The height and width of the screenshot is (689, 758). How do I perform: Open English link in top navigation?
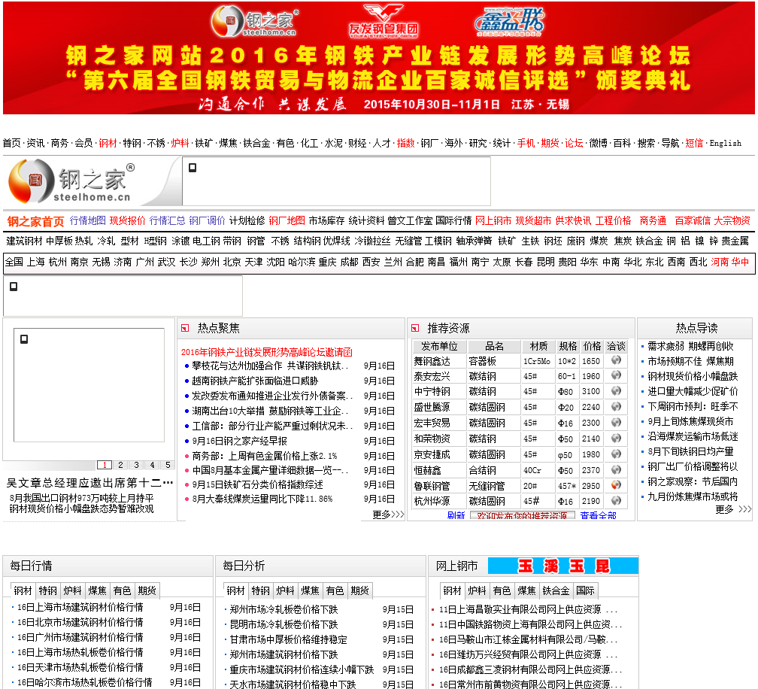coord(725,143)
